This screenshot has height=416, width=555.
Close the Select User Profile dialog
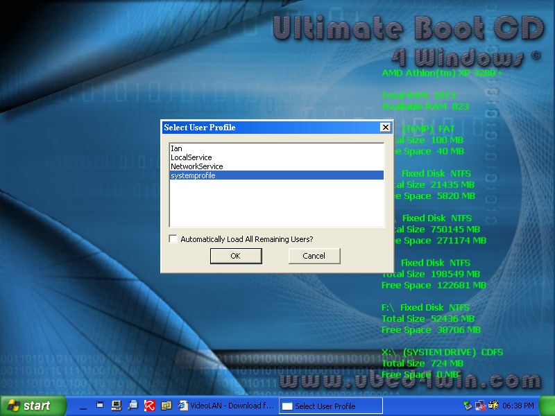(x=385, y=128)
